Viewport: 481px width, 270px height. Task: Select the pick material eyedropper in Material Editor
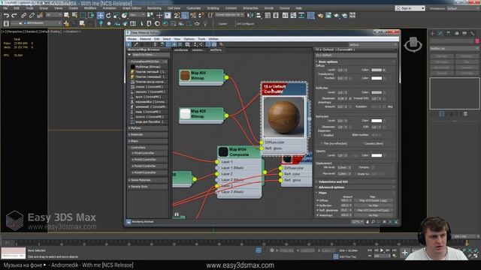(x=136, y=44)
